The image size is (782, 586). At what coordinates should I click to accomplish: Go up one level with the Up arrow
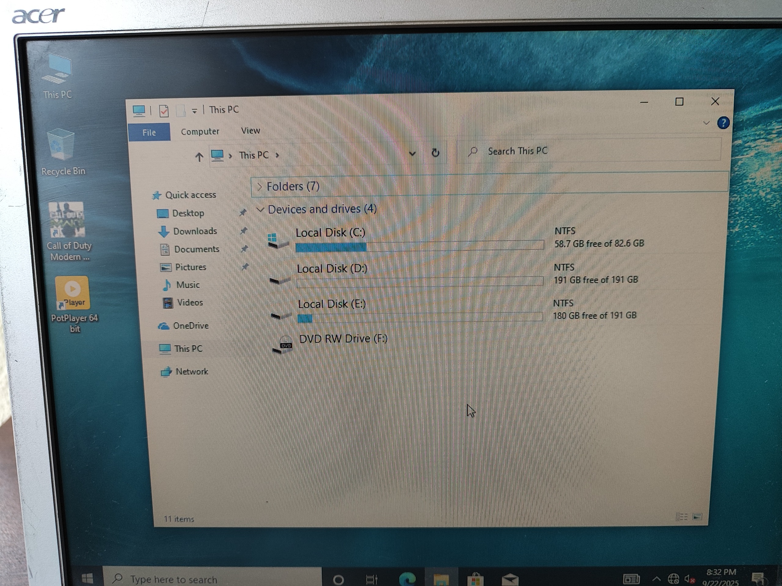(x=199, y=157)
